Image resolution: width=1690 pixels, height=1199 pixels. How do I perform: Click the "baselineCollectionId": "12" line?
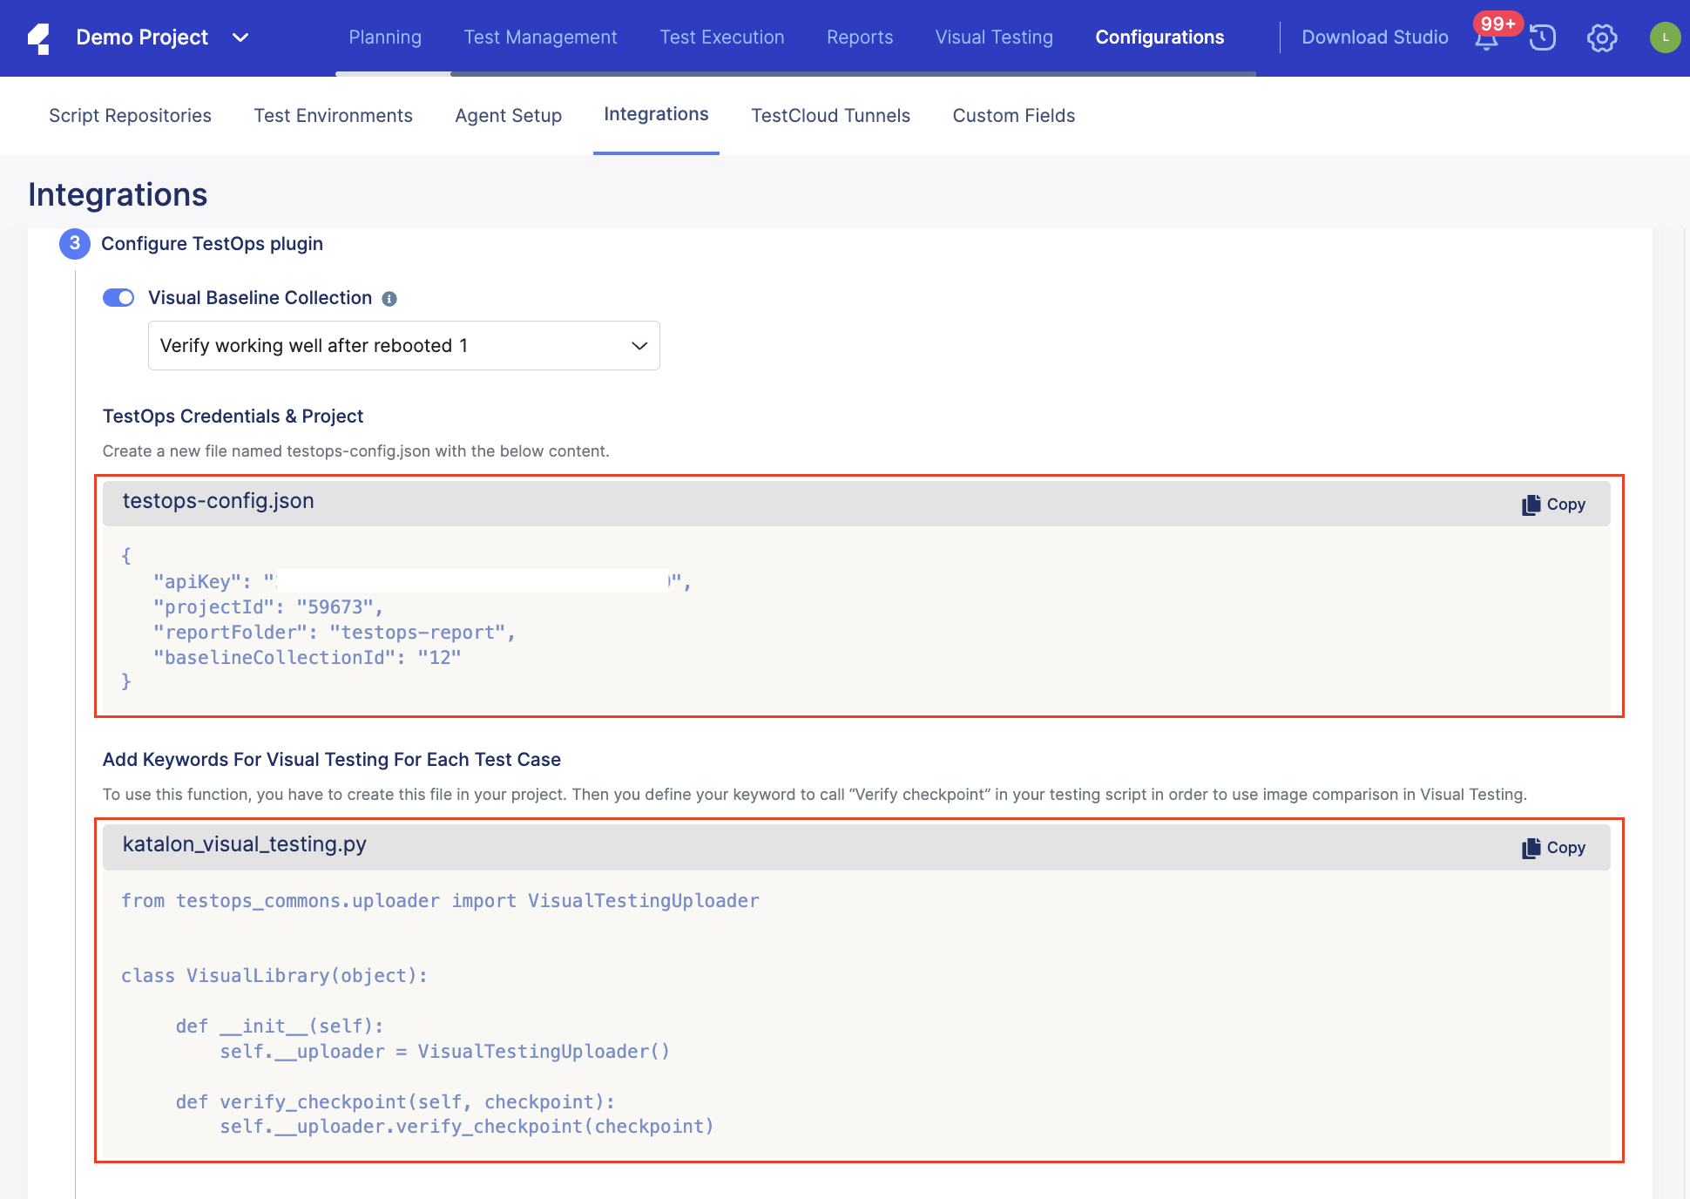(307, 658)
